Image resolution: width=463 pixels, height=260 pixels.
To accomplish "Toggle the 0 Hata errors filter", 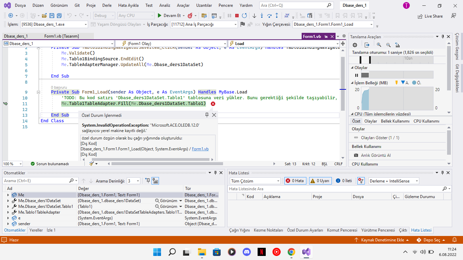I will 295,181.
